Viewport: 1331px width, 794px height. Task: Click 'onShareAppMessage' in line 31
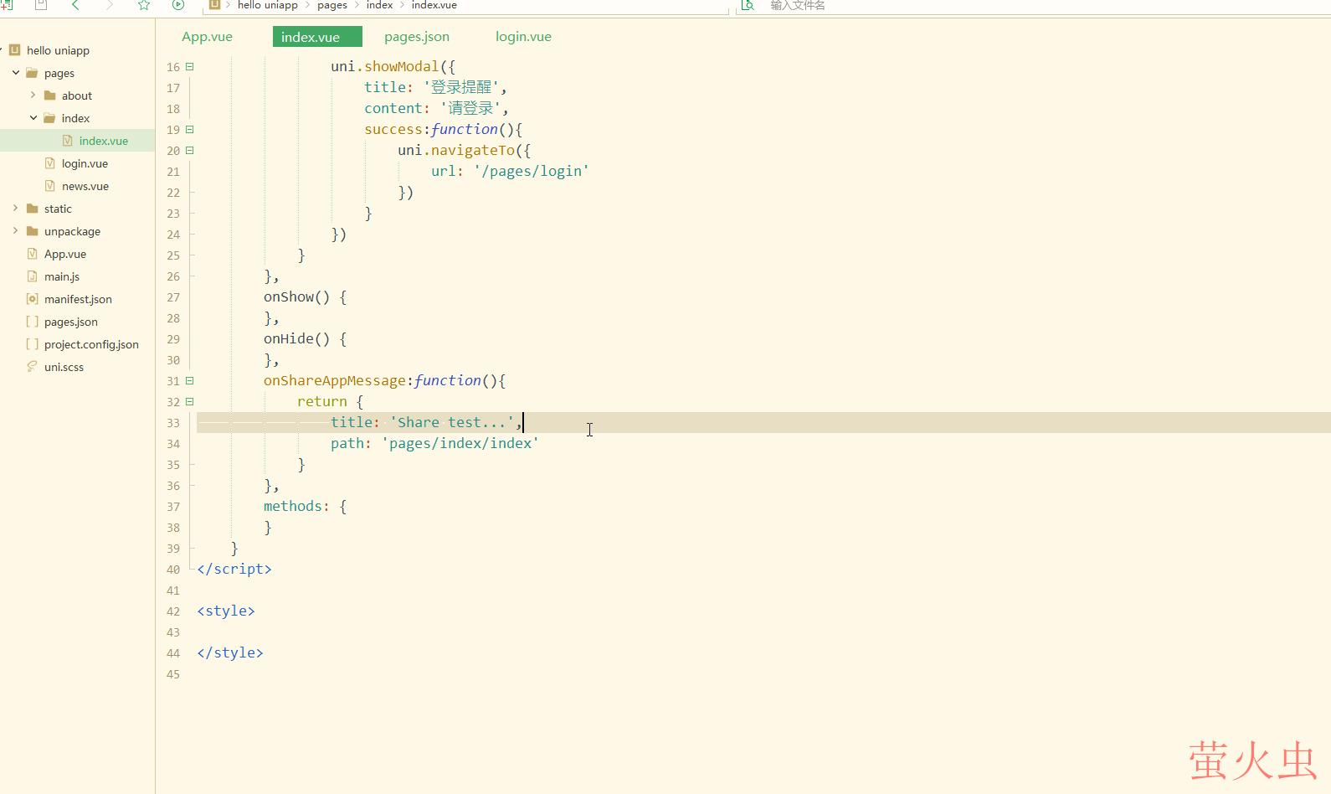pyautogui.click(x=335, y=381)
